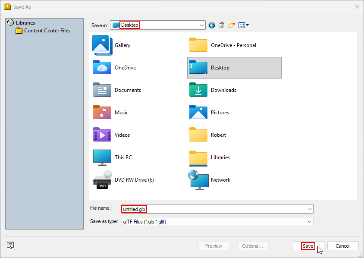This screenshot has height=258, width=364.
Task: Click the Cancel button
Action: click(x=343, y=246)
